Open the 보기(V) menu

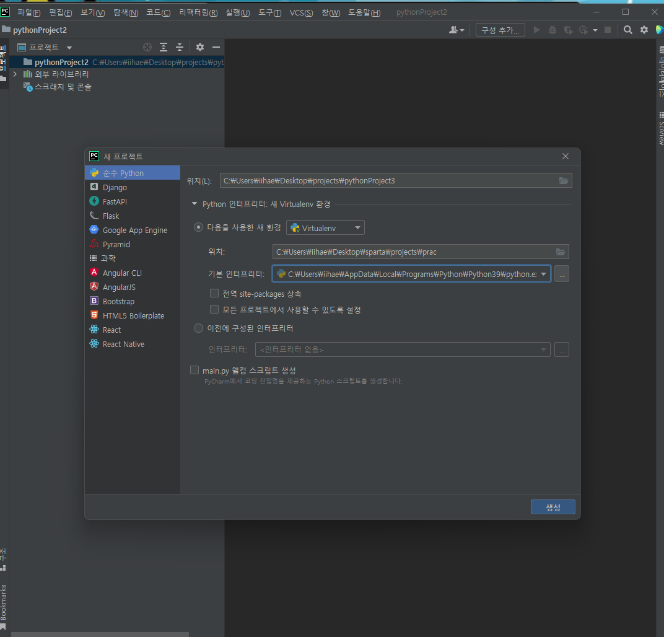pos(93,13)
